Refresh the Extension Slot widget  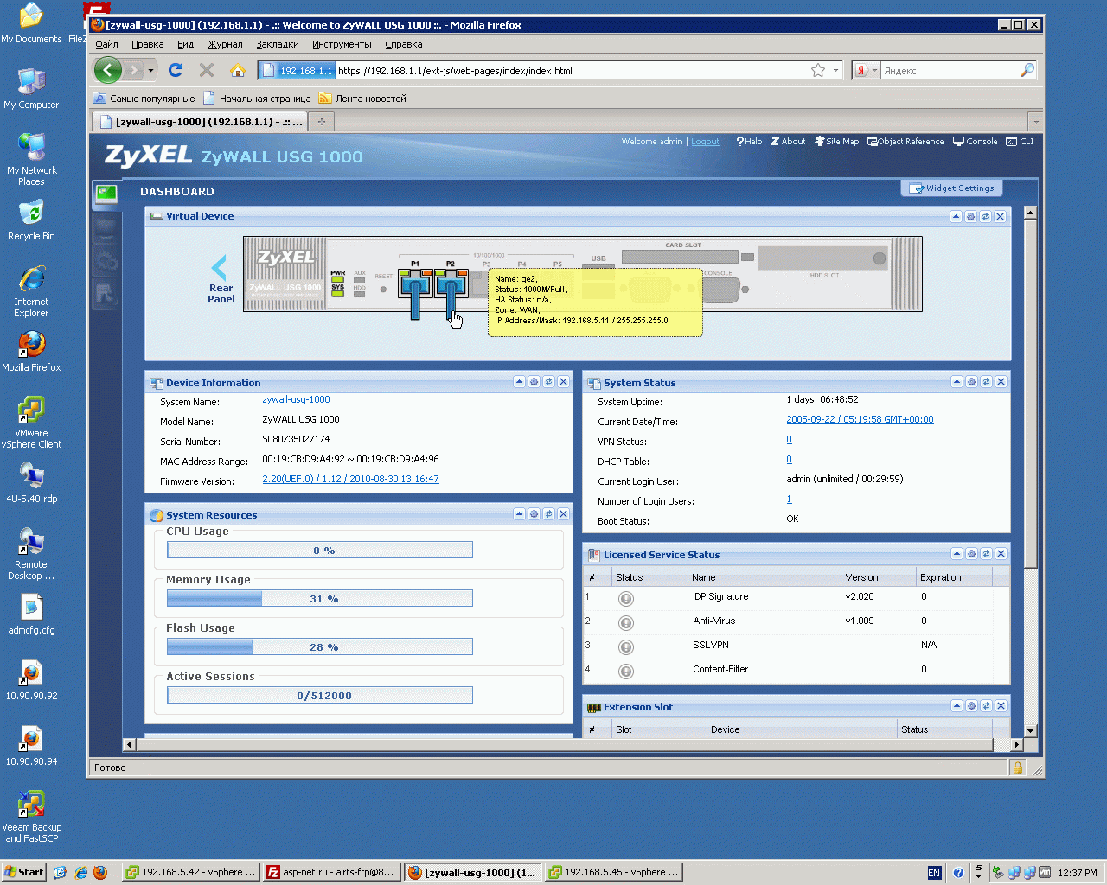986,706
